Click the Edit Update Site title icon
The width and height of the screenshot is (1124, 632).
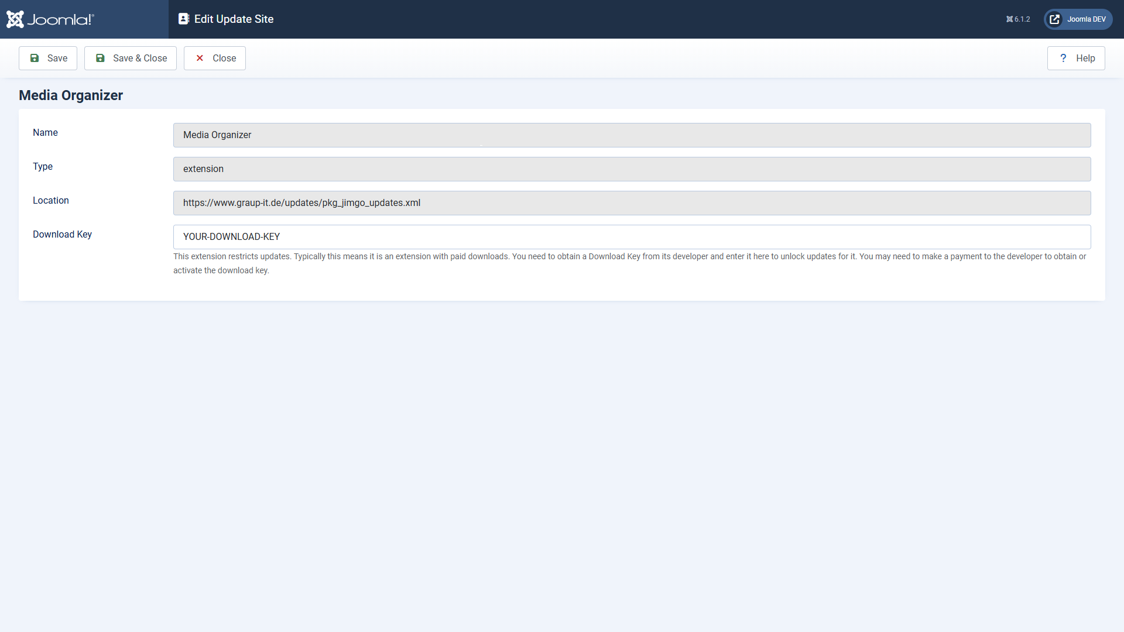(183, 19)
